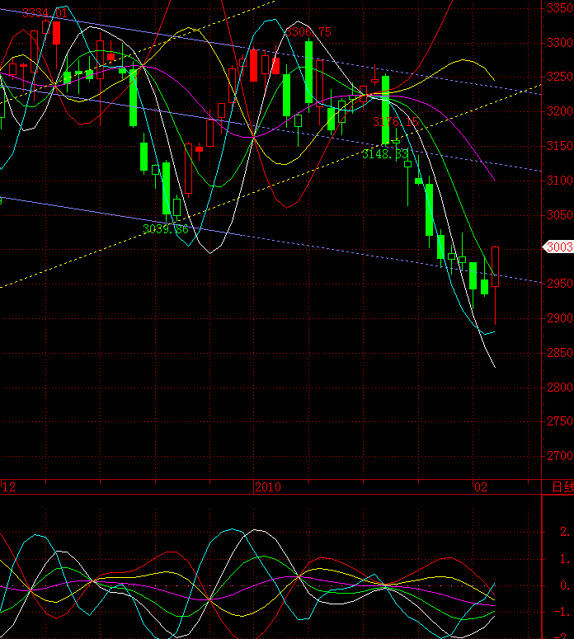Click the 2900 price axis label
Image resolution: width=574 pixels, height=639 pixels.
560,318
